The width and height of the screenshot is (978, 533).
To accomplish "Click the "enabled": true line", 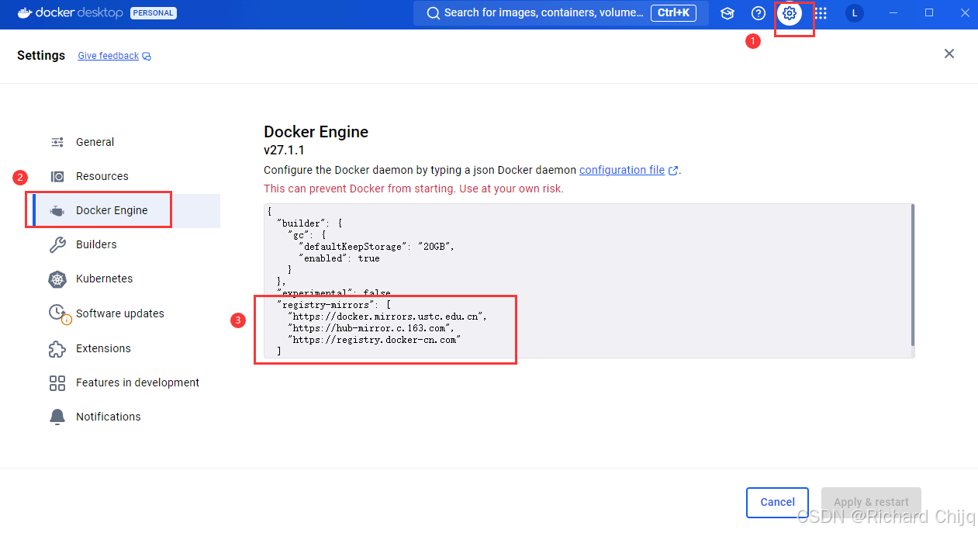I will point(339,258).
